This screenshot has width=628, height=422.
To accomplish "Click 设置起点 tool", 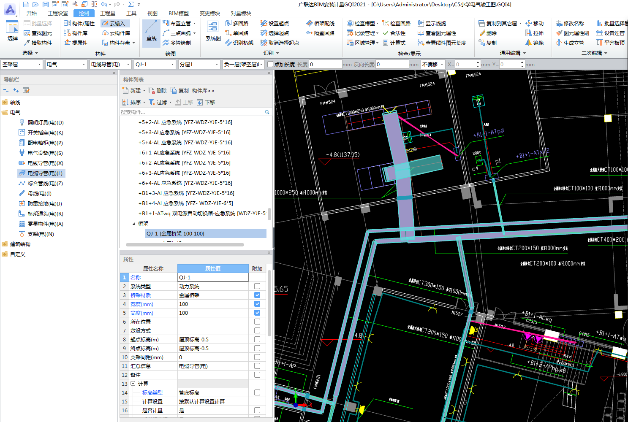I will [x=275, y=23].
